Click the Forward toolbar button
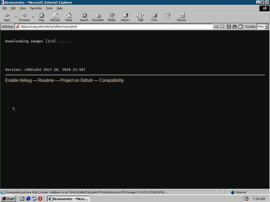Viewport: 270px width, 202px height. (24, 17)
